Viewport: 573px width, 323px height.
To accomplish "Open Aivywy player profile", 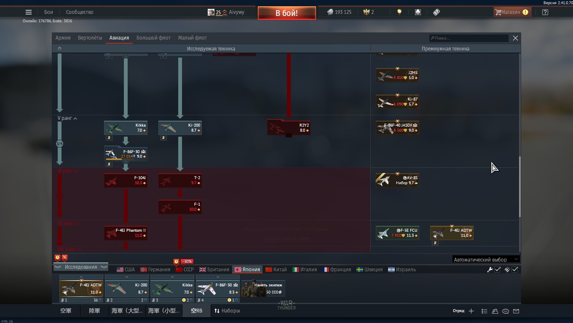I will point(226,12).
